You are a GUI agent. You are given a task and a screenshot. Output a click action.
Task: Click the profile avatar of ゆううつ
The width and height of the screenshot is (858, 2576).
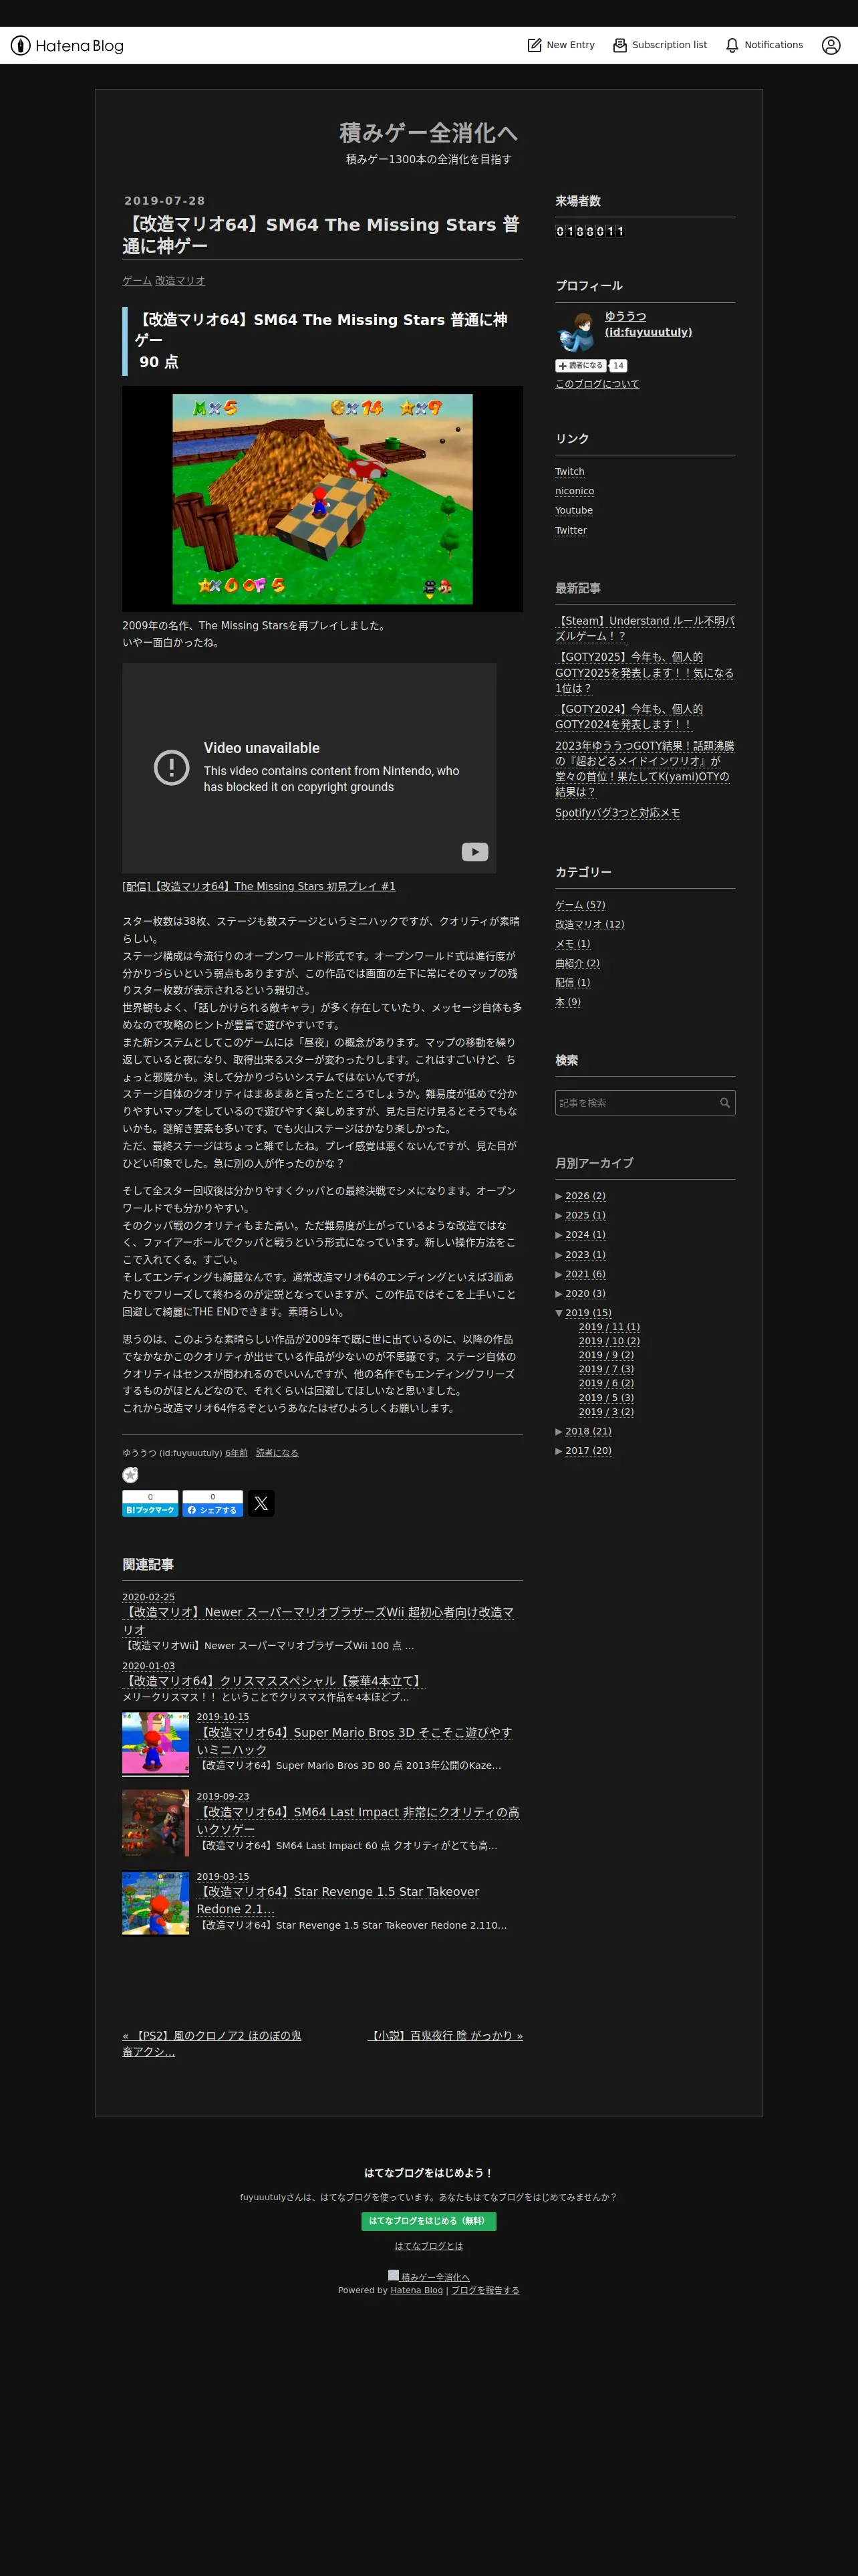coord(575,331)
